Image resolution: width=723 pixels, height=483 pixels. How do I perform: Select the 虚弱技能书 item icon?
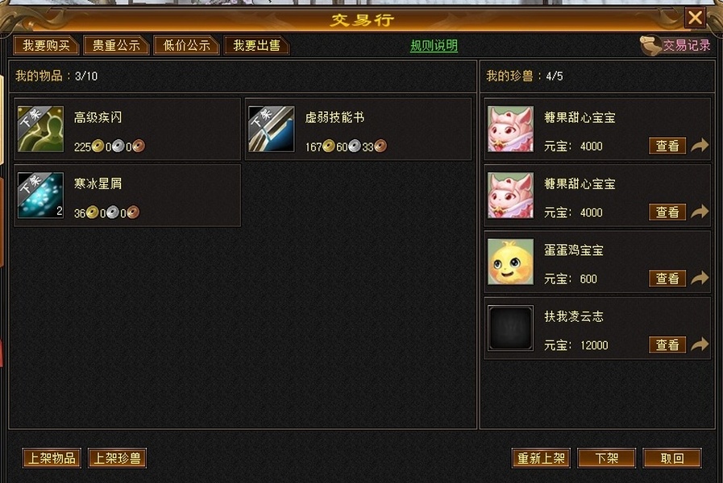tap(271, 129)
